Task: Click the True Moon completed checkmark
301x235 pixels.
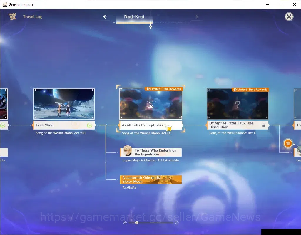Action: pyautogui.click(x=89, y=125)
